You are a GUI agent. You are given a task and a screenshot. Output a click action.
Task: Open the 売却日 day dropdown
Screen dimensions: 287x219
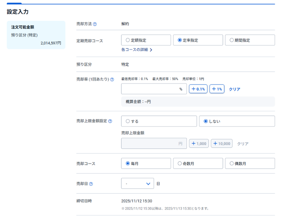click(138, 183)
